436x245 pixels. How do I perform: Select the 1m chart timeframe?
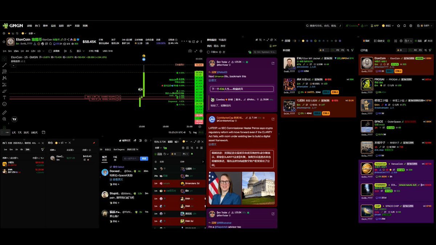(x=4, y=51)
